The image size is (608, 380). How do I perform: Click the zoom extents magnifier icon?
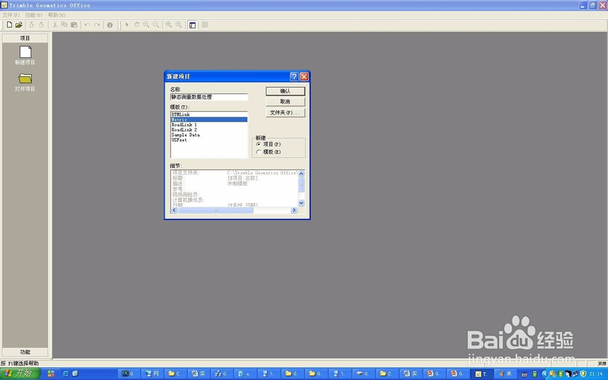click(x=169, y=25)
